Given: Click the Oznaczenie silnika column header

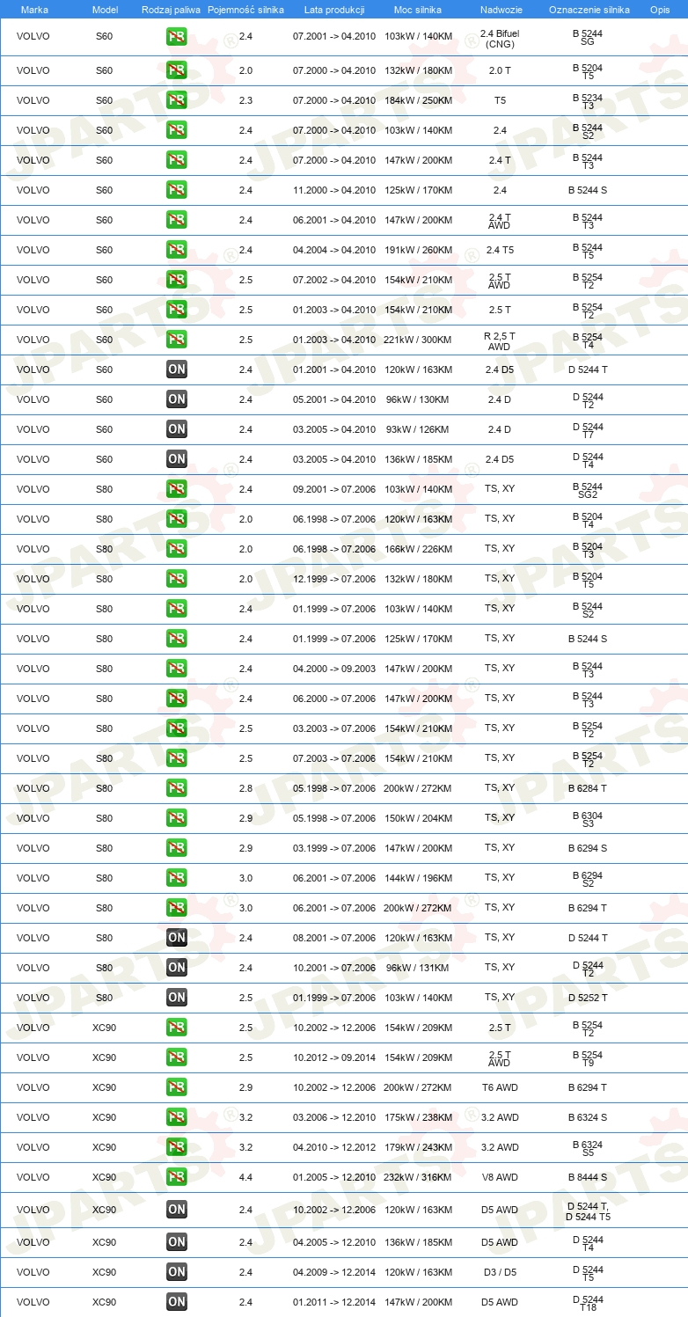Looking at the screenshot, I should (x=589, y=9).
